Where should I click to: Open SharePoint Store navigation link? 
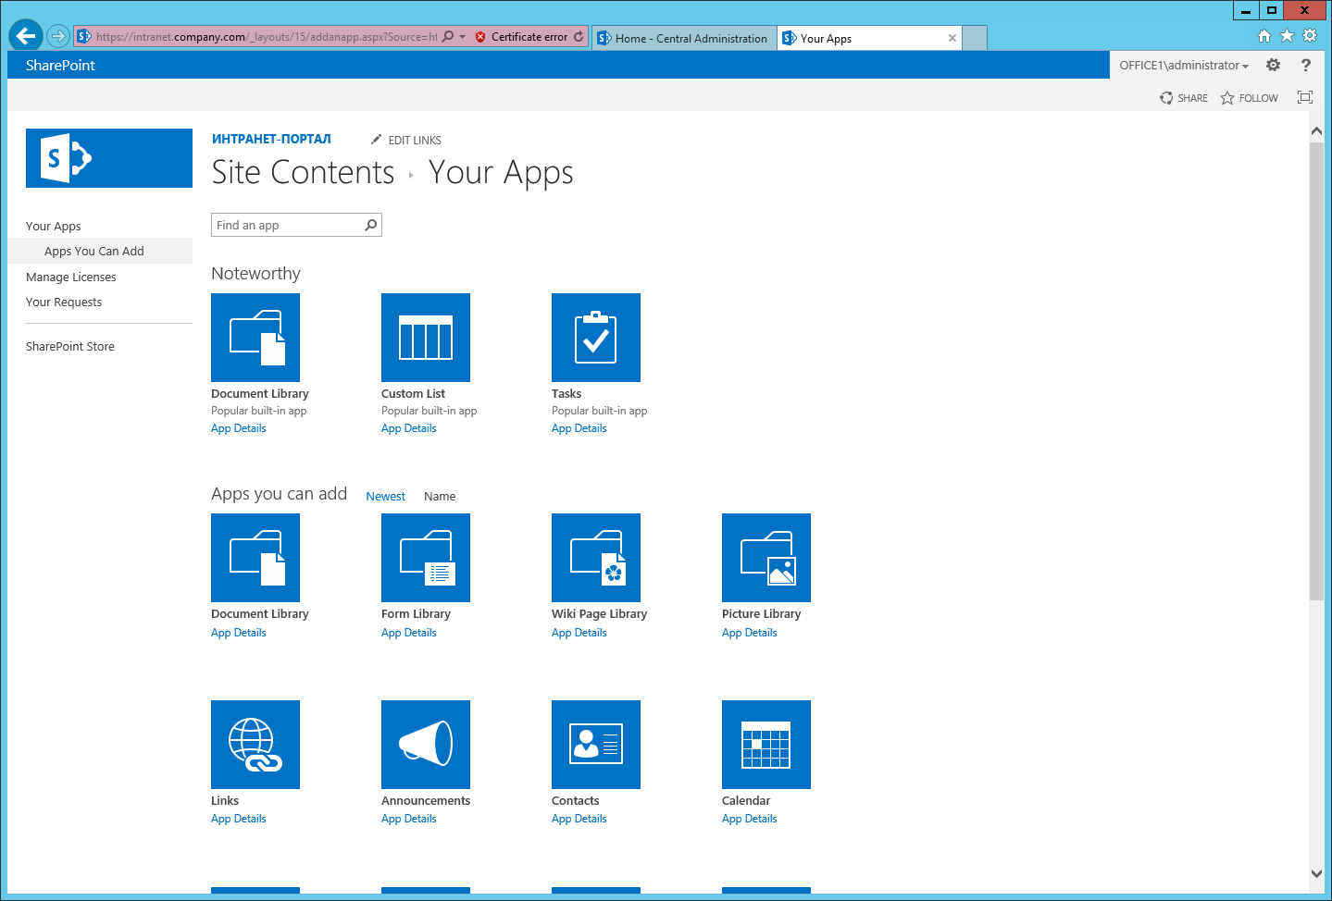pos(70,346)
